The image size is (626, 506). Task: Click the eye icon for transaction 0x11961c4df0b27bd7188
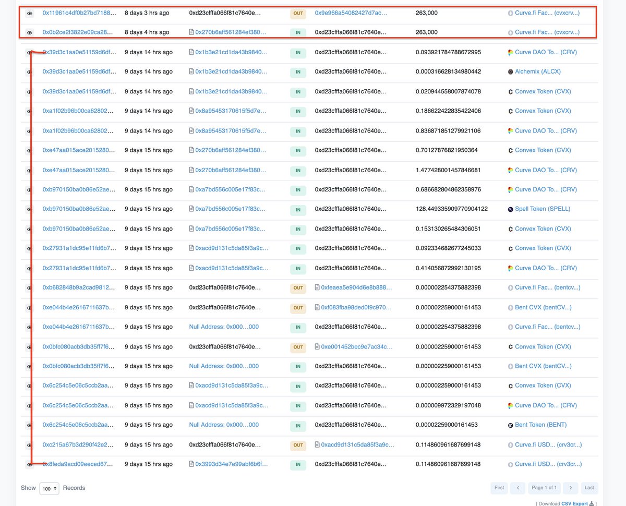coord(30,13)
